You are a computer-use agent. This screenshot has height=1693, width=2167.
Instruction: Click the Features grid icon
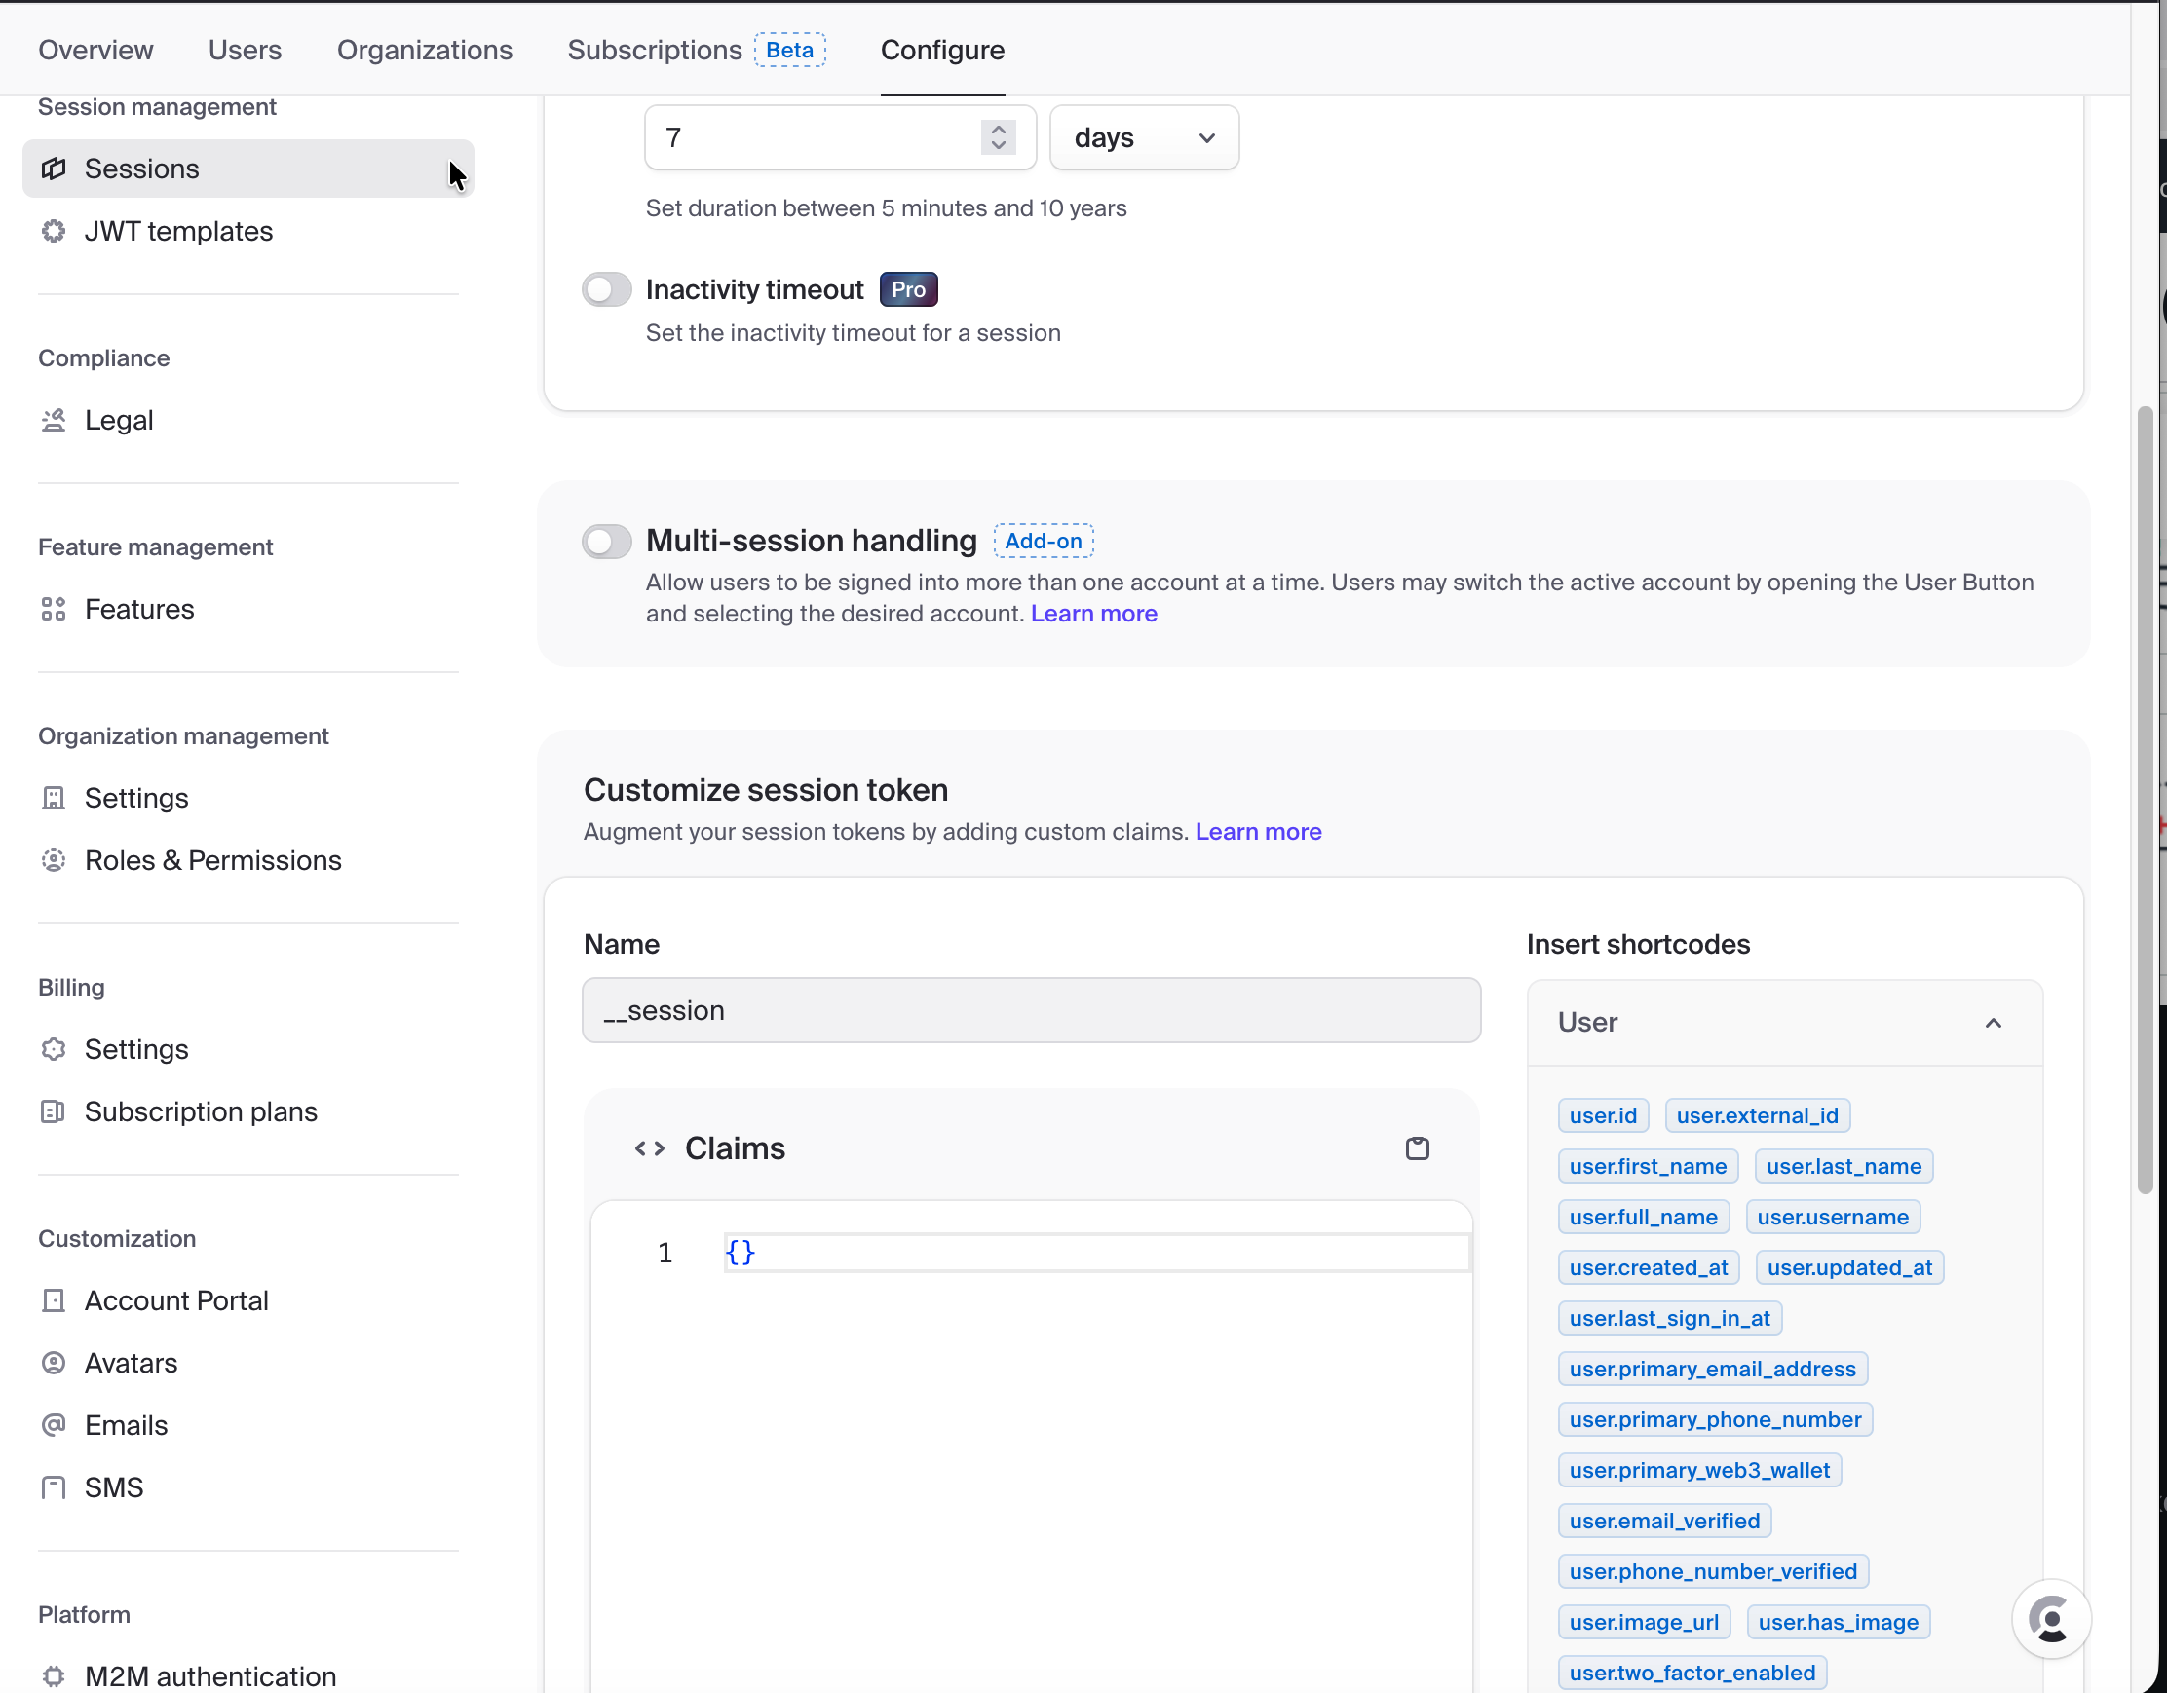(54, 609)
